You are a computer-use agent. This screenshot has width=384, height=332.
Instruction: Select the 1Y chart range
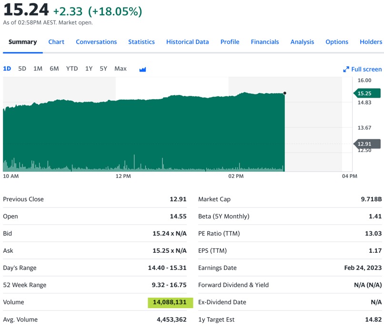coord(89,69)
